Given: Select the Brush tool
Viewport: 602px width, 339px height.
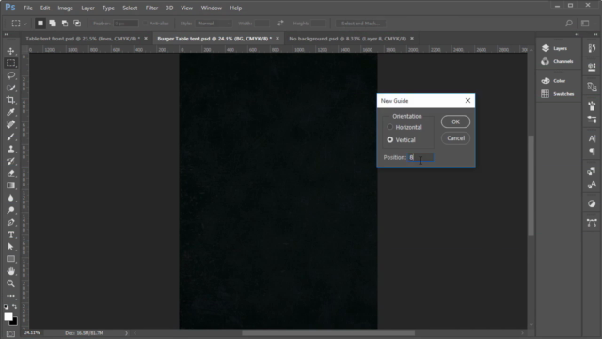Looking at the screenshot, I should click(10, 137).
